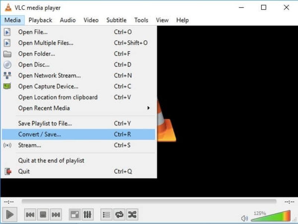Toggle fullscreen video mode
The height and width of the screenshot is (224, 298).
[74, 214]
